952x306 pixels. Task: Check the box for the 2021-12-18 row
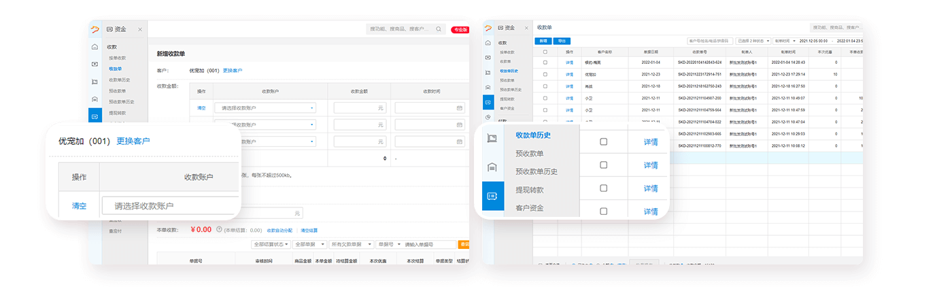545,86
